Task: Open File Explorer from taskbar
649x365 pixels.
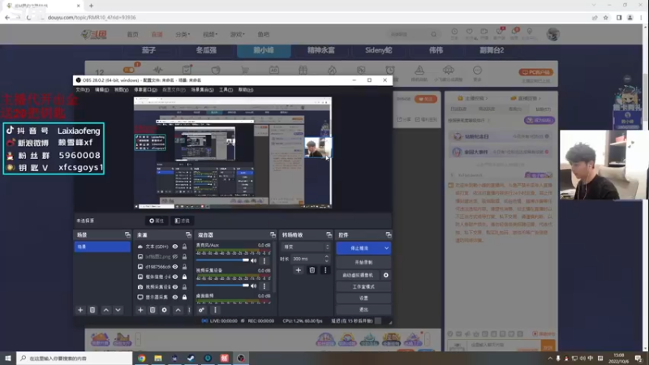Action: pyautogui.click(x=158, y=359)
